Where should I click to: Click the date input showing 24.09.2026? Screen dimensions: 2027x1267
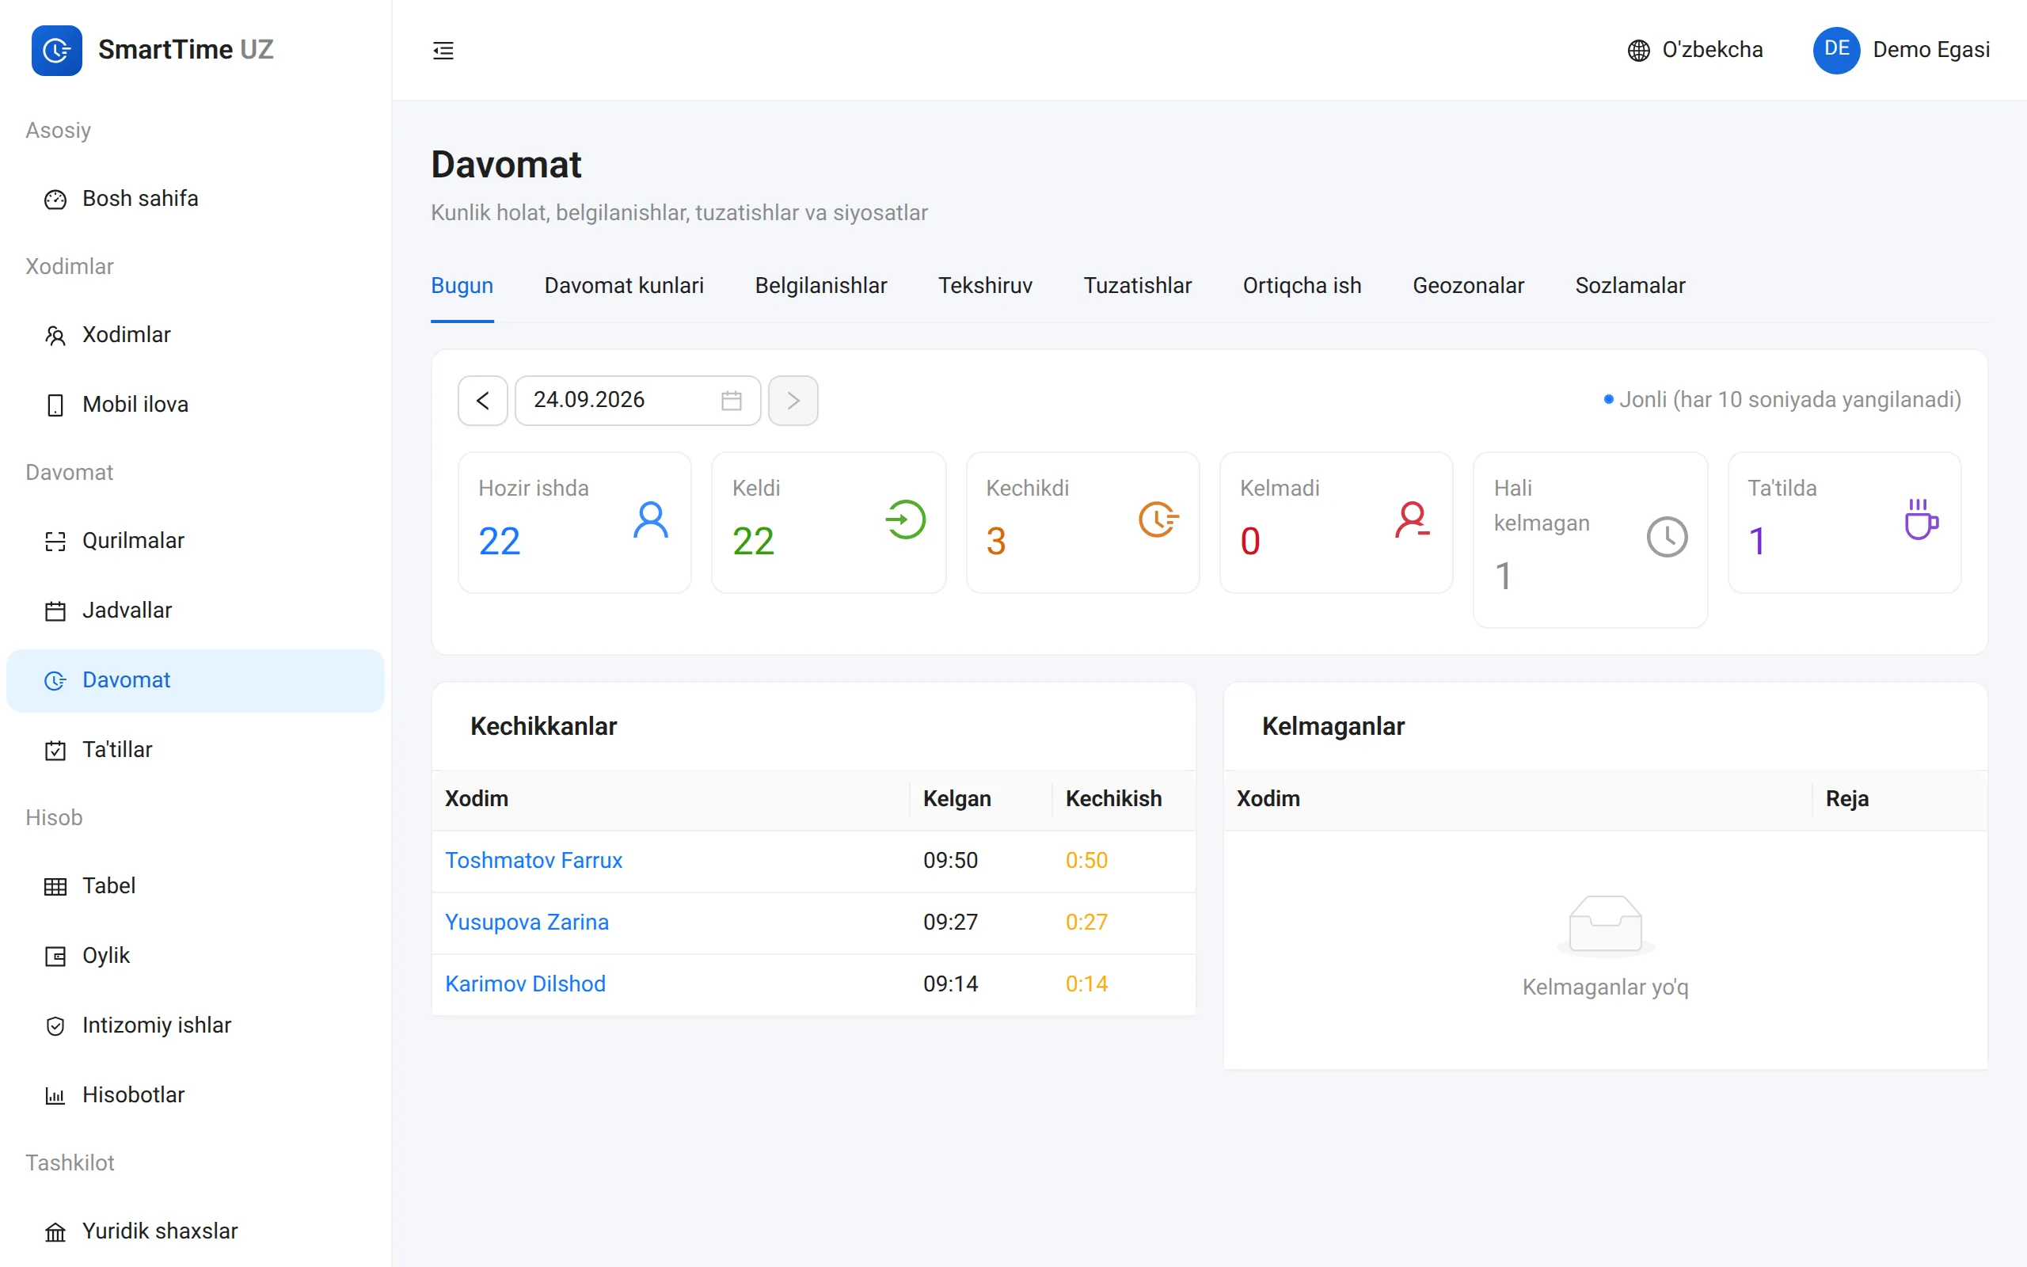coord(637,401)
